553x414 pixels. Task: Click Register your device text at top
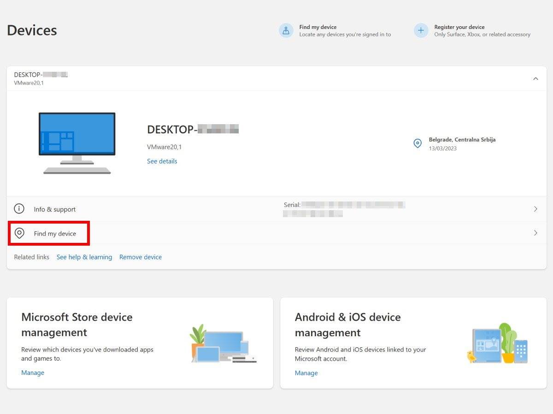[x=459, y=27]
